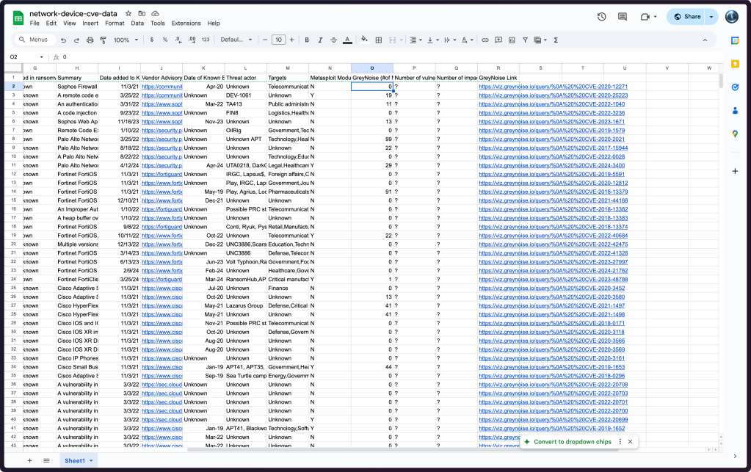Open Google Keep in side panel
The height and width of the screenshot is (472, 751).
click(735, 41)
